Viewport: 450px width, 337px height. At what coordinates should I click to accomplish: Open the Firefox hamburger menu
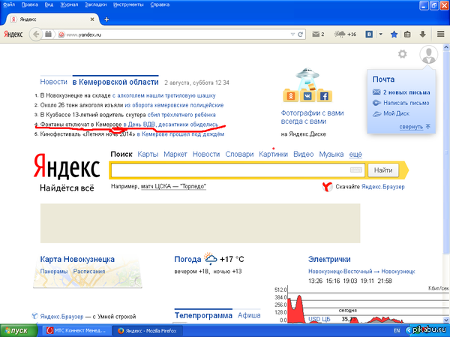440,35
